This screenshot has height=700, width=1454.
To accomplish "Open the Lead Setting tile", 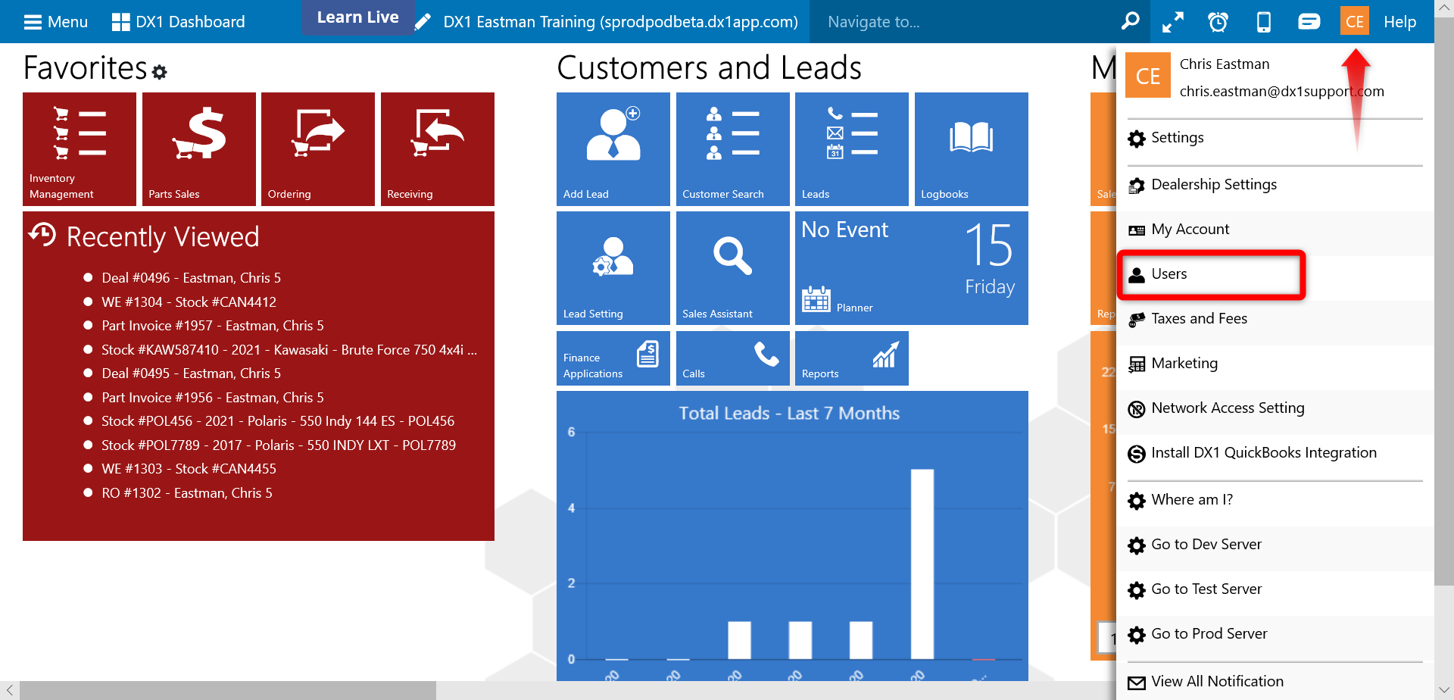I will (x=613, y=268).
